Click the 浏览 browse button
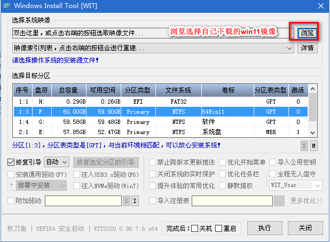 (307, 33)
